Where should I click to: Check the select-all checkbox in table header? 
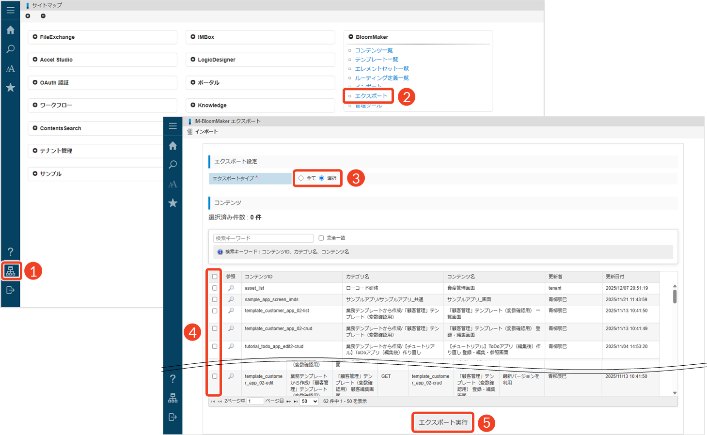pos(215,277)
